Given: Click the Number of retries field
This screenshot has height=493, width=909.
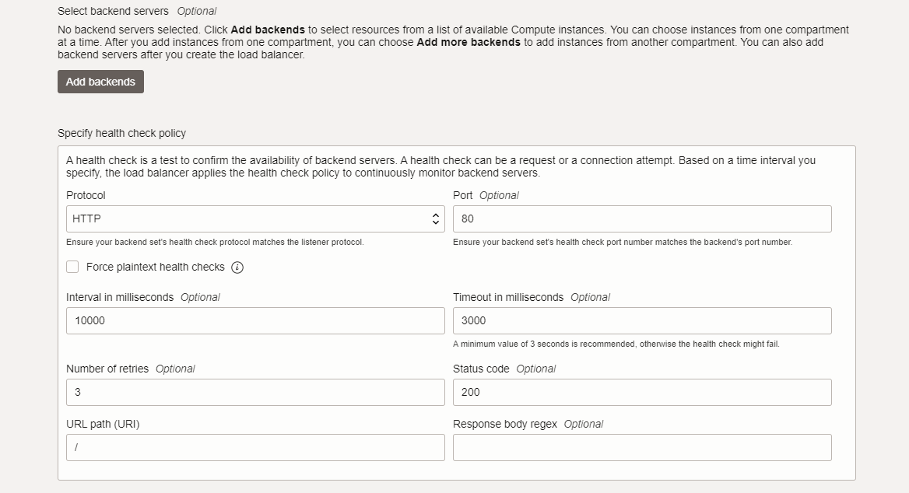Looking at the screenshot, I should pos(255,392).
